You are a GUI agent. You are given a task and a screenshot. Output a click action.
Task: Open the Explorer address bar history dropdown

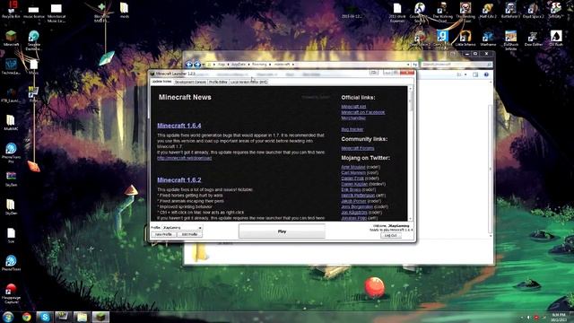[x=408, y=65]
